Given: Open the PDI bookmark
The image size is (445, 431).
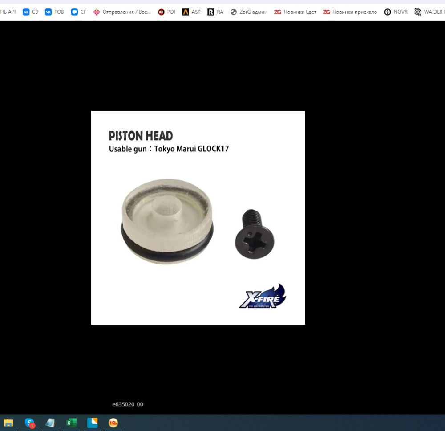Looking at the screenshot, I should coord(166,12).
